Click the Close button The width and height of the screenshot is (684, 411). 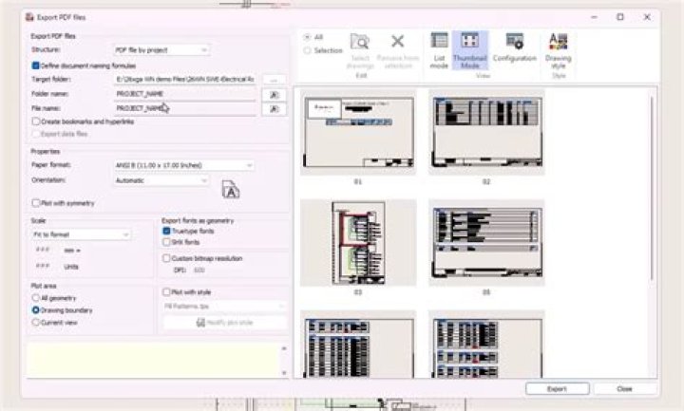tap(624, 389)
